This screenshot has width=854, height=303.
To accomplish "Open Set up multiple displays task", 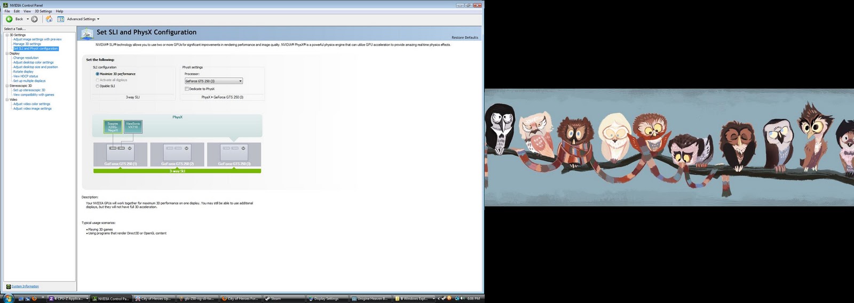I will (x=29, y=81).
